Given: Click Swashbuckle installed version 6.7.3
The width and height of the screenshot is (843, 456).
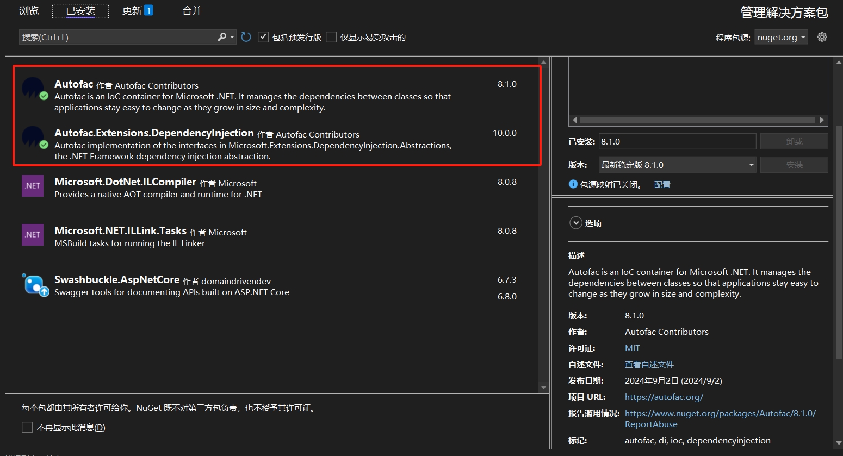Looking at the screenshot, I should coord(507,280).
